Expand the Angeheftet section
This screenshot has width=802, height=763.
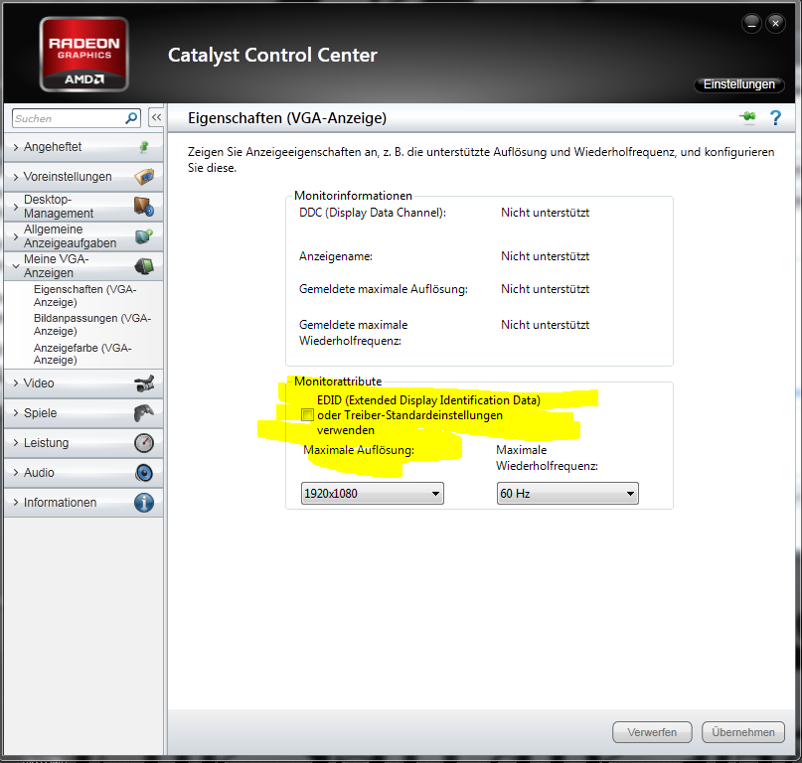click(82, 147)
